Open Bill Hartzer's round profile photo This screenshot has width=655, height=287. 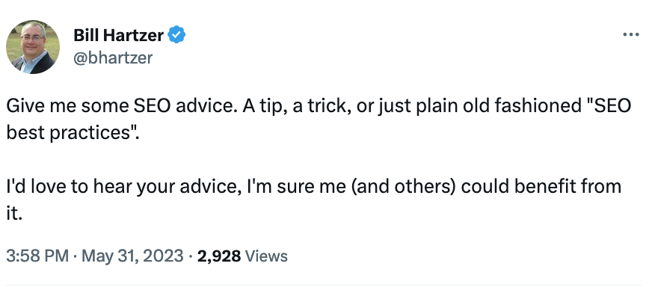click(x=33, y=47)
